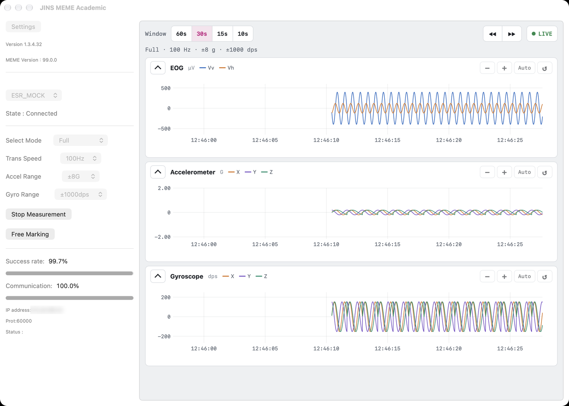Reset the EOG chart scale
Viewport: 569px width, 406px height.
(544, 68)
